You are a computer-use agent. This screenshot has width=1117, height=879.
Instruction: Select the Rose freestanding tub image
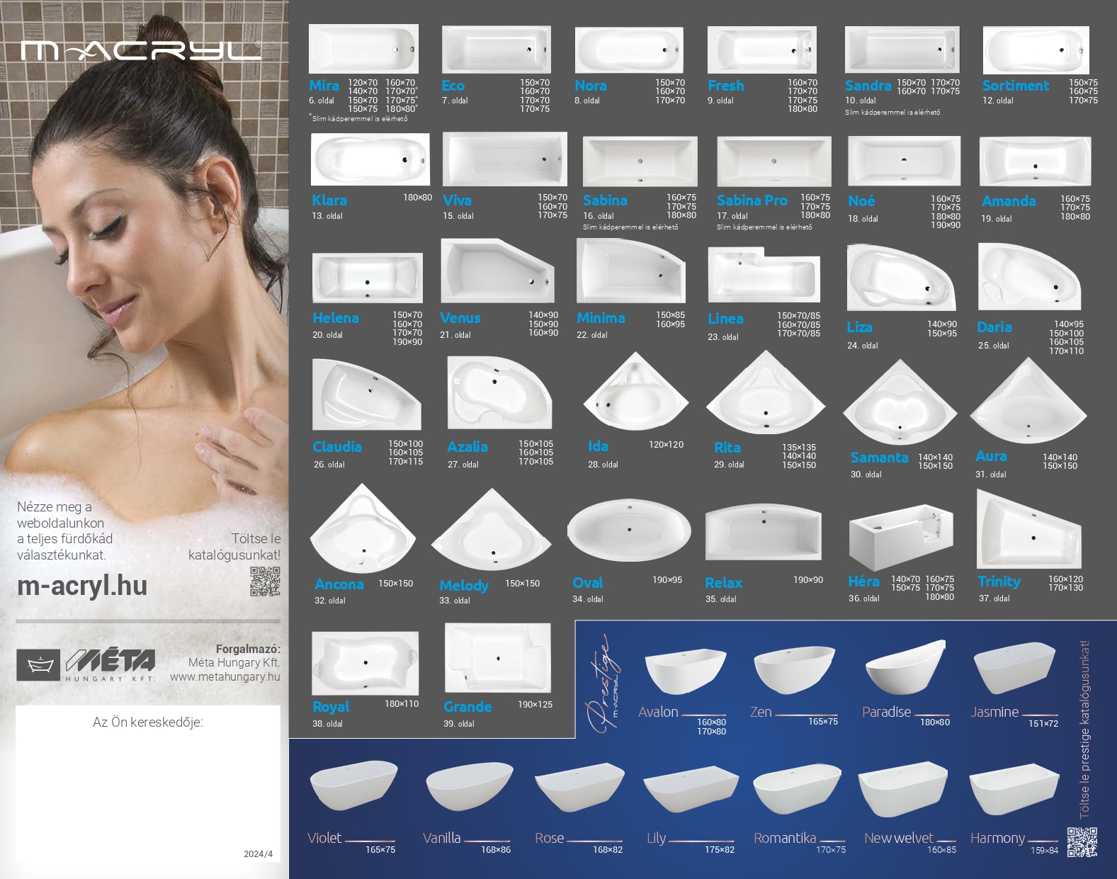579,788
